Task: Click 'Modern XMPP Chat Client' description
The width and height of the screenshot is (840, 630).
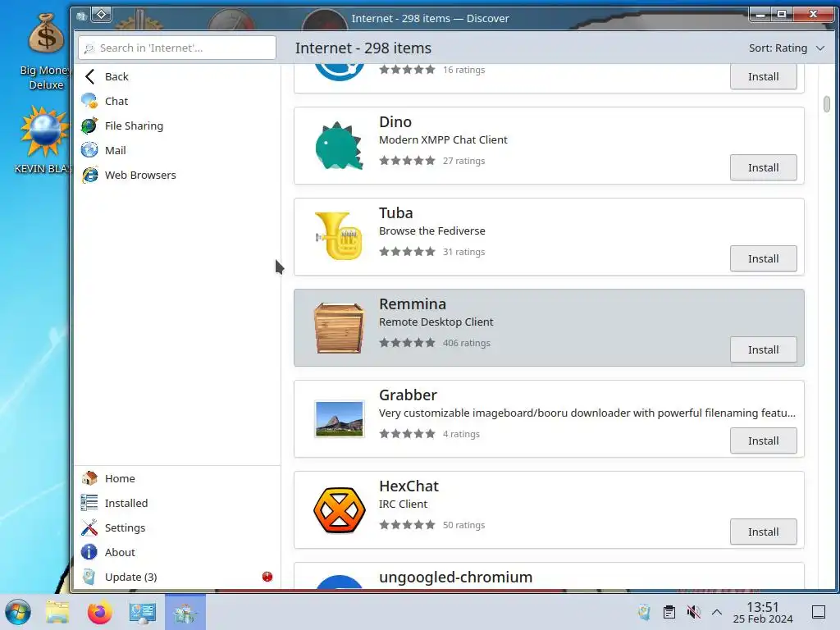Action: click(443, 139)
